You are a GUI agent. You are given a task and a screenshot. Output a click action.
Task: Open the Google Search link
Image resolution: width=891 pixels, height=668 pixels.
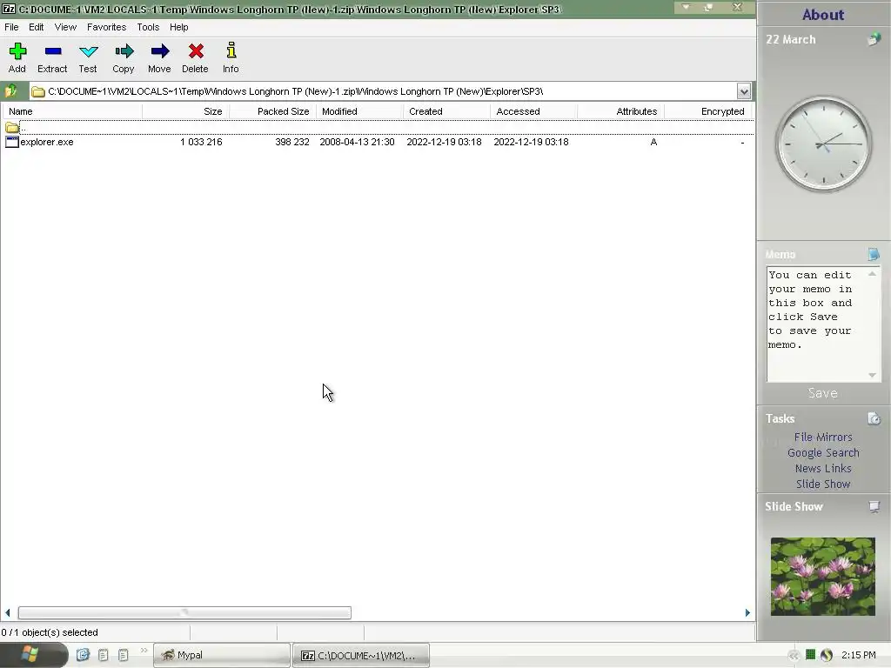823,452
